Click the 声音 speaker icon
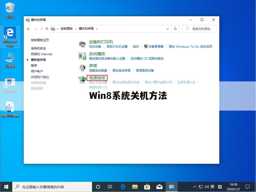 [x=82, y=68]
